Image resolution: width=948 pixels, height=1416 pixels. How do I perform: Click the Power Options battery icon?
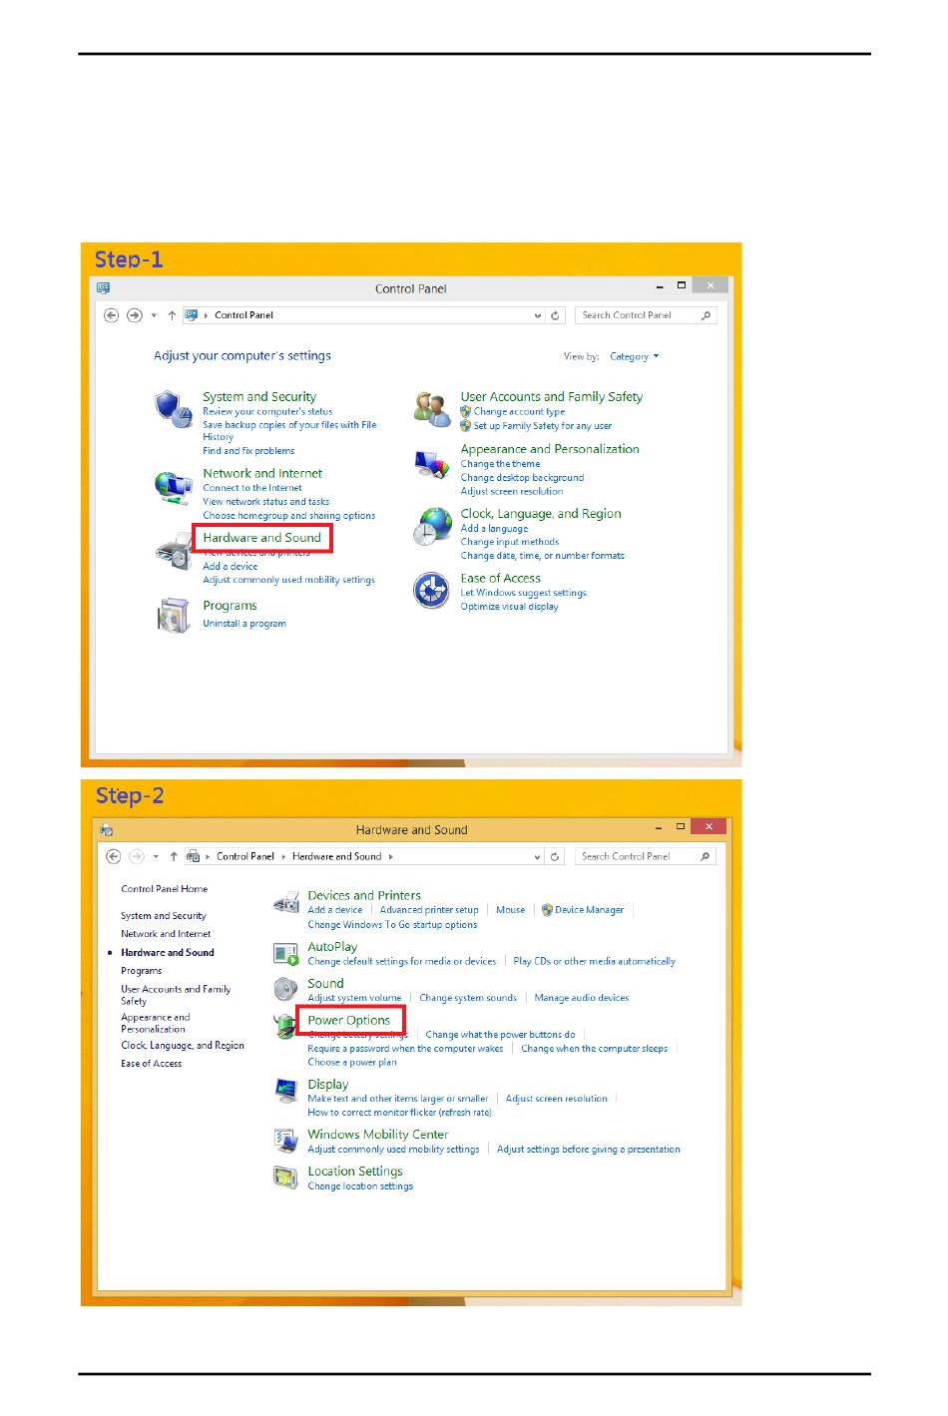pyautogui.click(x=285, y=1027)
